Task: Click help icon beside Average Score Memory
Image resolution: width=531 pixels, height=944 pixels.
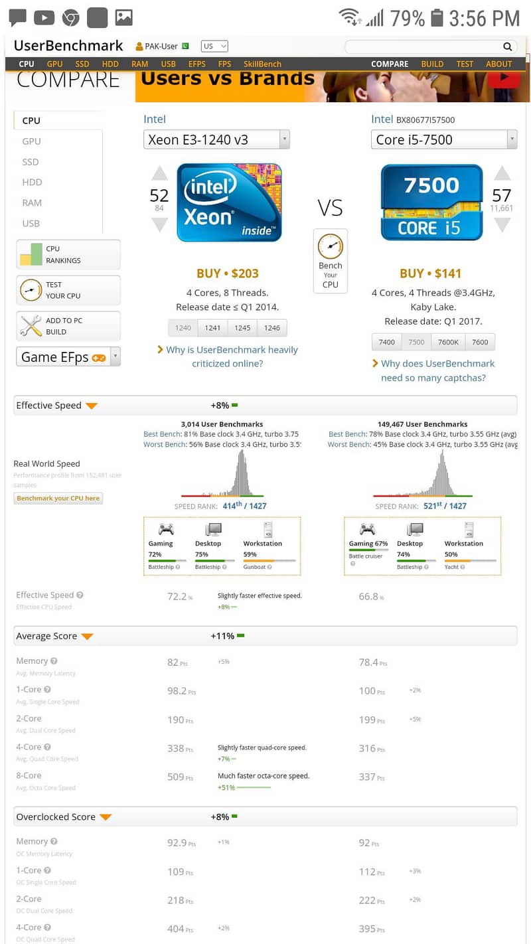Action: click(x=54, y=661)
